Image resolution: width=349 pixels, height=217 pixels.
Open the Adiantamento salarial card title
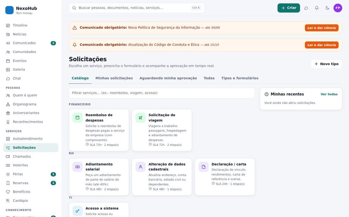(99, 167)
